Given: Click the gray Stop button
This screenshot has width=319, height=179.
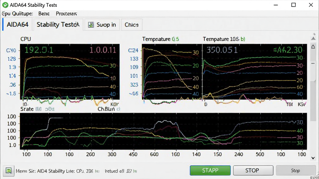Looking at the screenshot, I should click(x=295, y=171).
